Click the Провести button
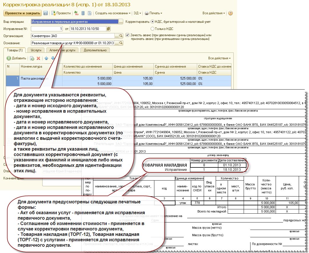Screen dimensions: 309x253 61,13
